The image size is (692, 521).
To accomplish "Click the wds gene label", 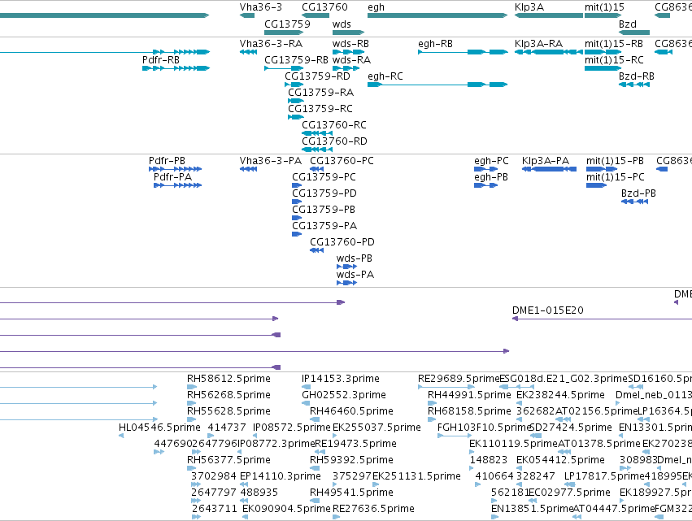I will tap(342, 24).
